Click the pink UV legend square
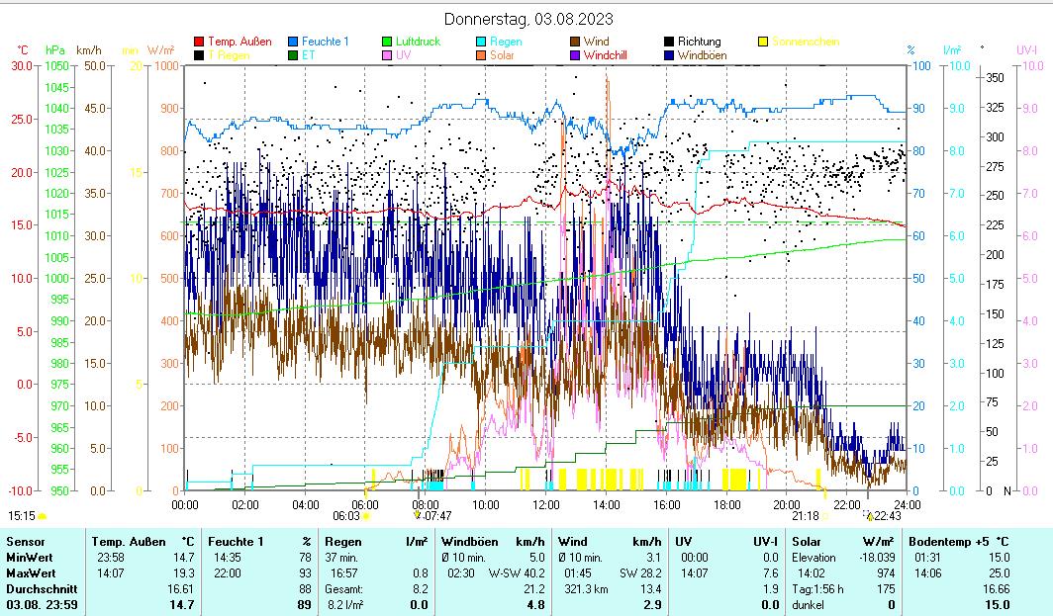This screenshot has width=1053, height=616. [388, 55]
